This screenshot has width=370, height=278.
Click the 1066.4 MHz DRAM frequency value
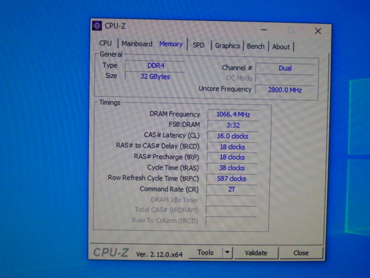[x=233, y=115]
